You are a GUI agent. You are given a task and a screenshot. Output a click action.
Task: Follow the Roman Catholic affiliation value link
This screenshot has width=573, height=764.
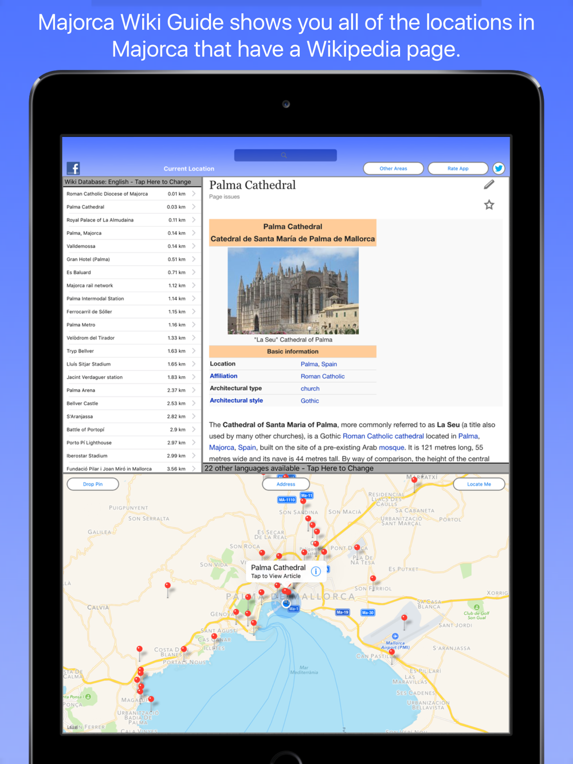click(323, 377)
